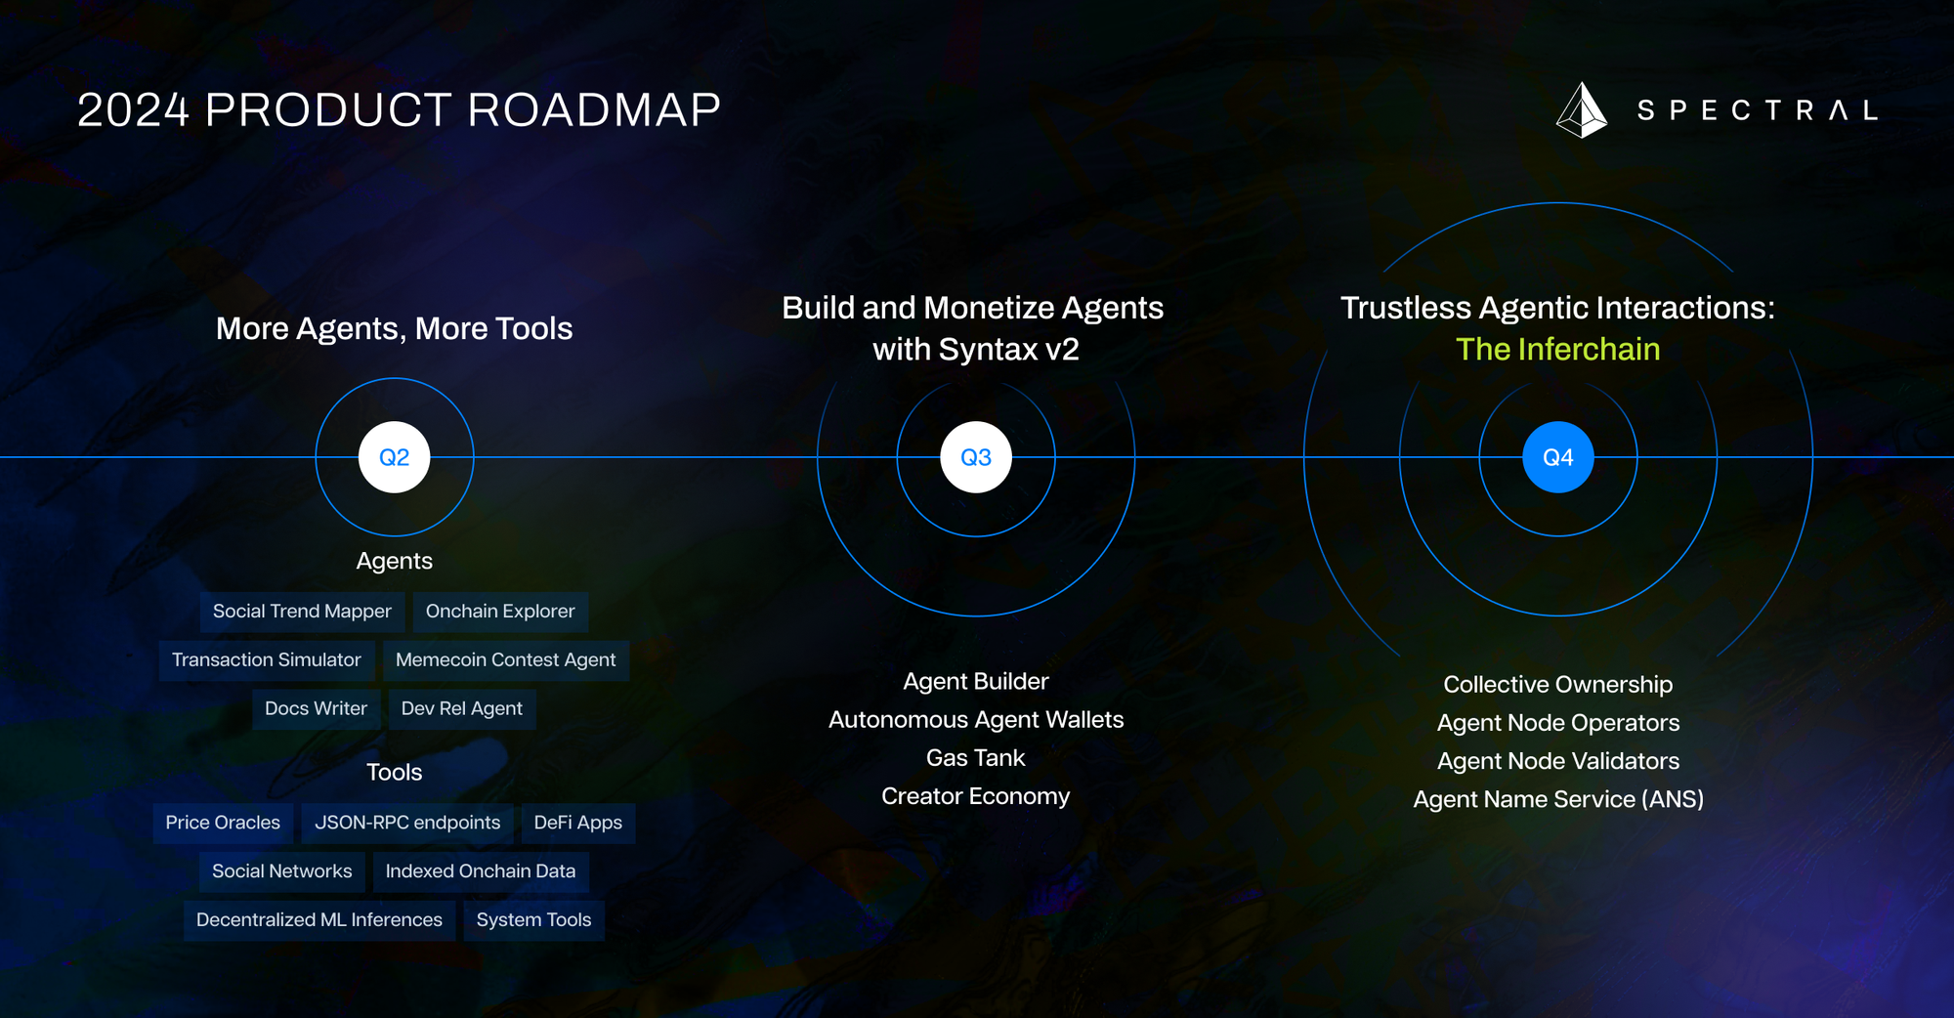Click the Gas Tank item
This screenshot has height=1018, width=1954.
[976, 758]
